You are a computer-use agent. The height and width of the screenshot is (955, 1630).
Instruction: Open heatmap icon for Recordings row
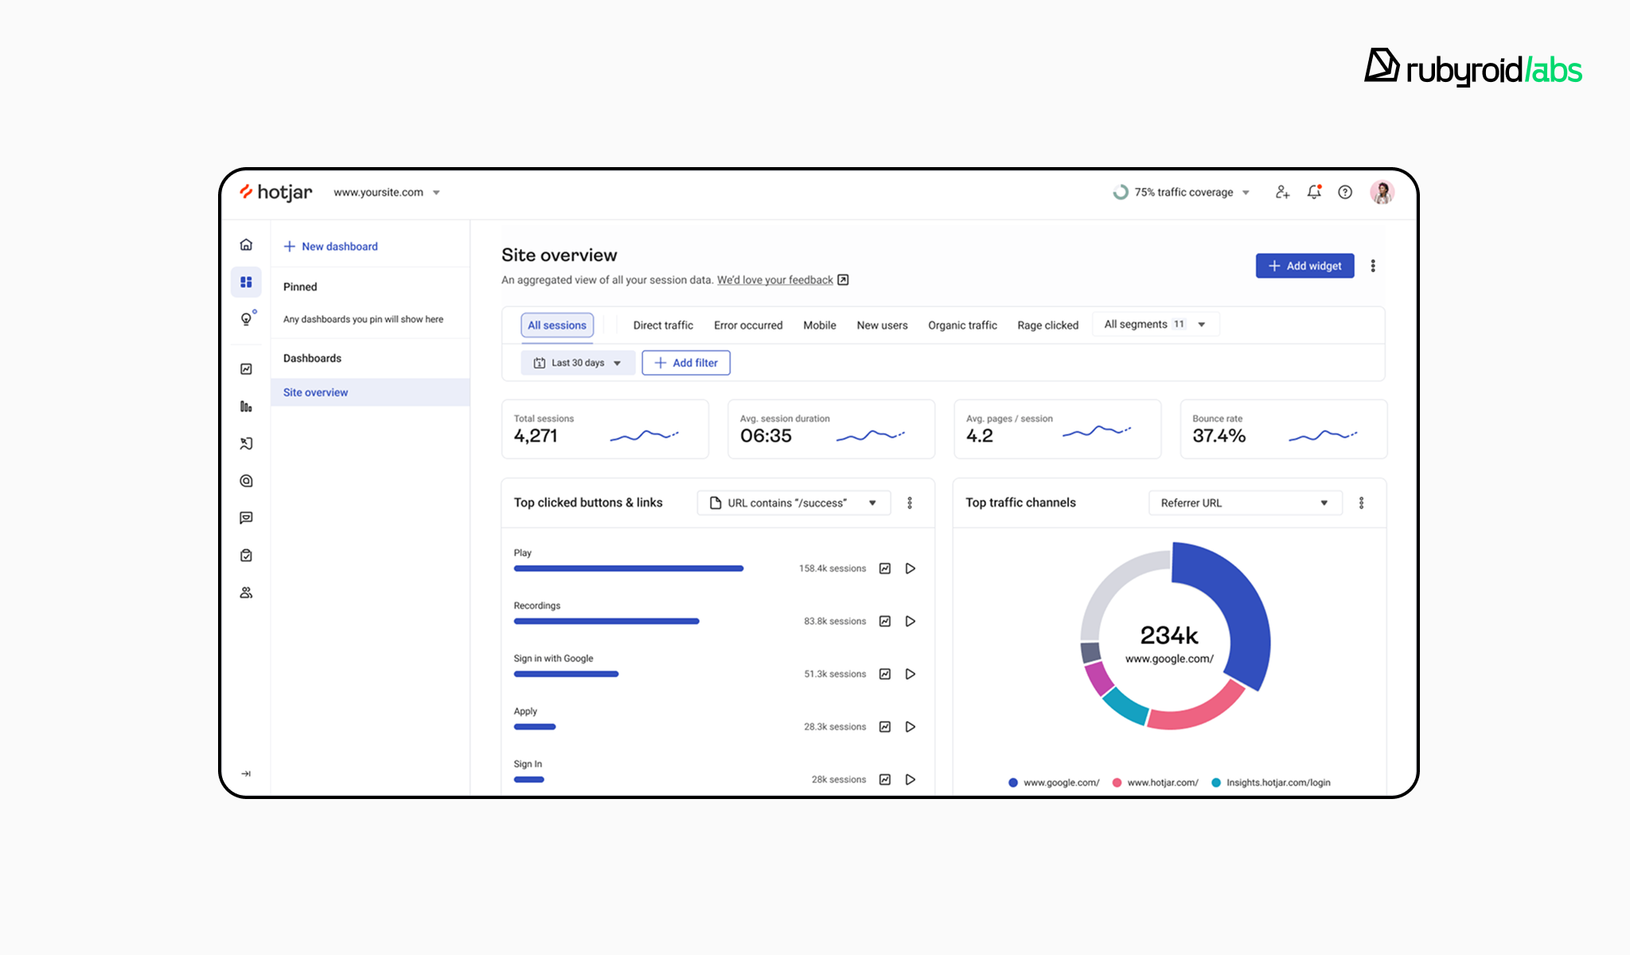[885, 622]
